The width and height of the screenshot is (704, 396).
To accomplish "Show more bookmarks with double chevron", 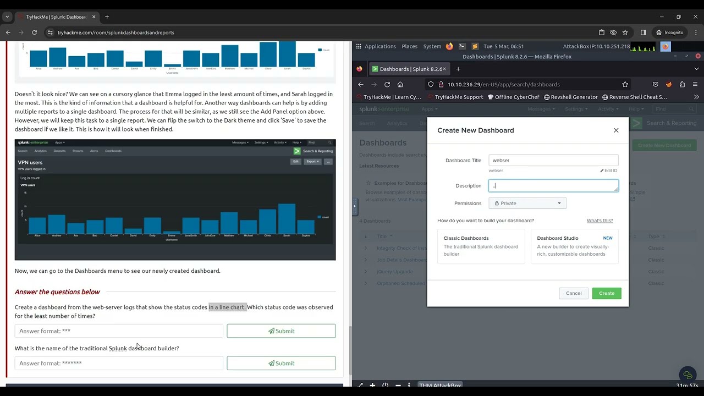I will (x=696, y=97).
